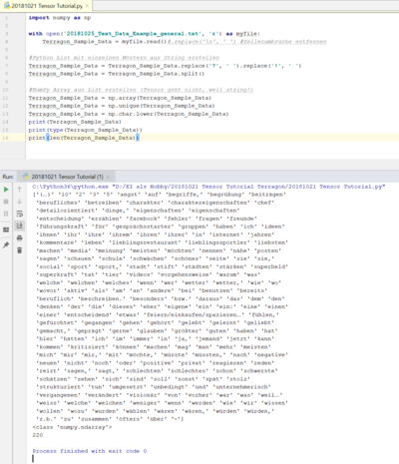Place cursor after exit code 0 output
This screenshot has width=399, height=464.
point(148,451)
